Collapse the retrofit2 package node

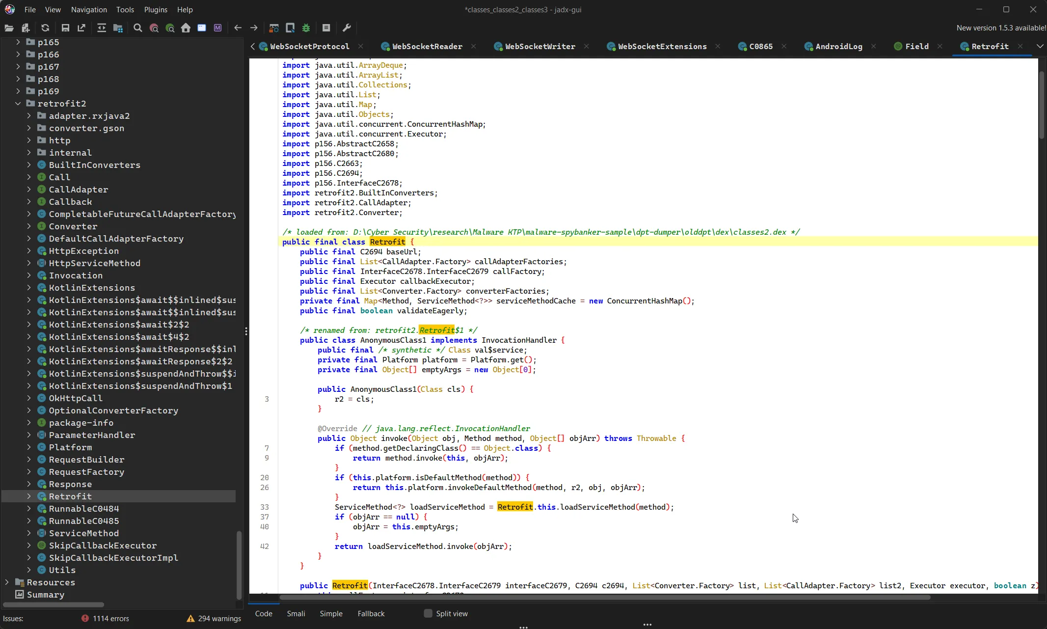18,104
